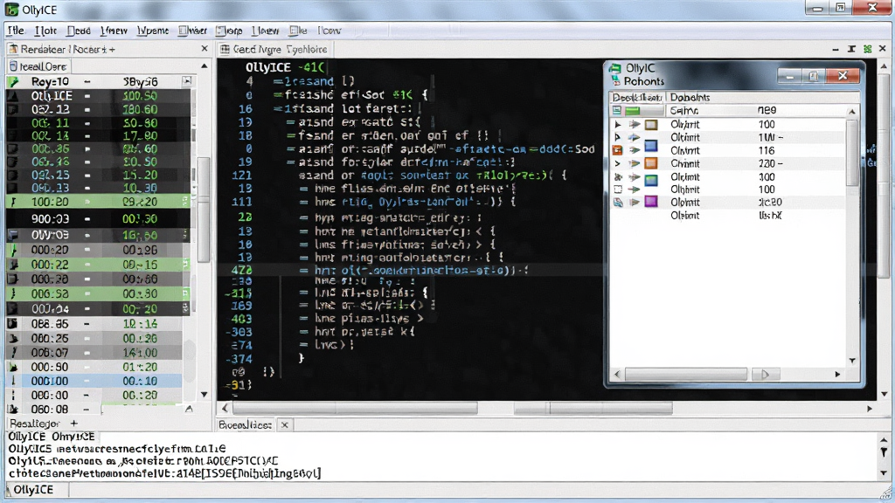Click the OllyICE status bar entry
The width and height of the screenshot is (895, 503).
pyautogui.click(x=34, y=490)
